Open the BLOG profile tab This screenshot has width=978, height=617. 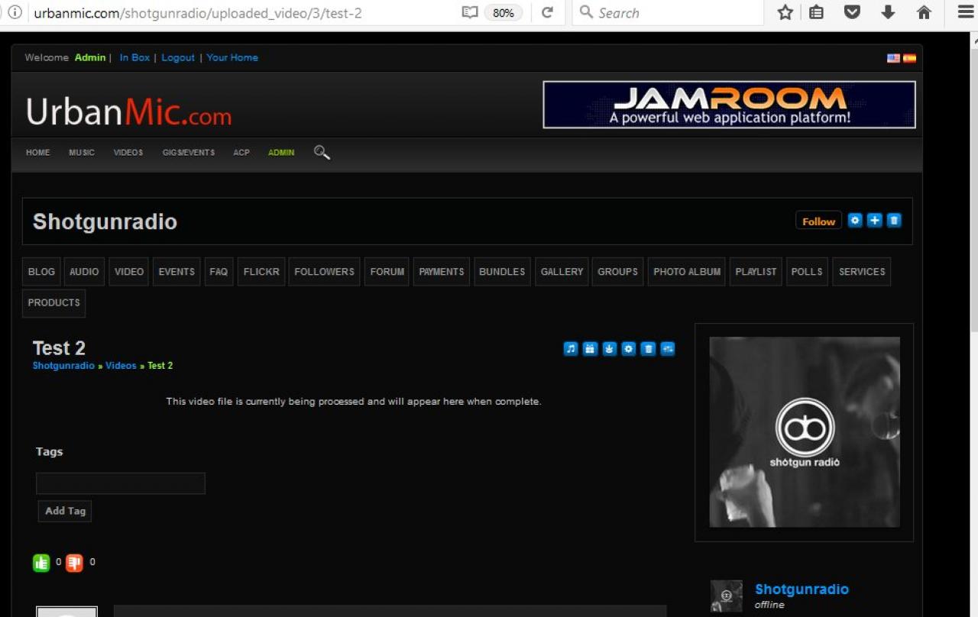click(41, 272)
